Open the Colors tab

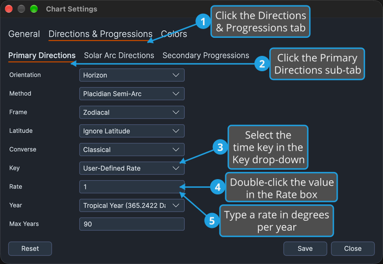click(x=174, y=34)
